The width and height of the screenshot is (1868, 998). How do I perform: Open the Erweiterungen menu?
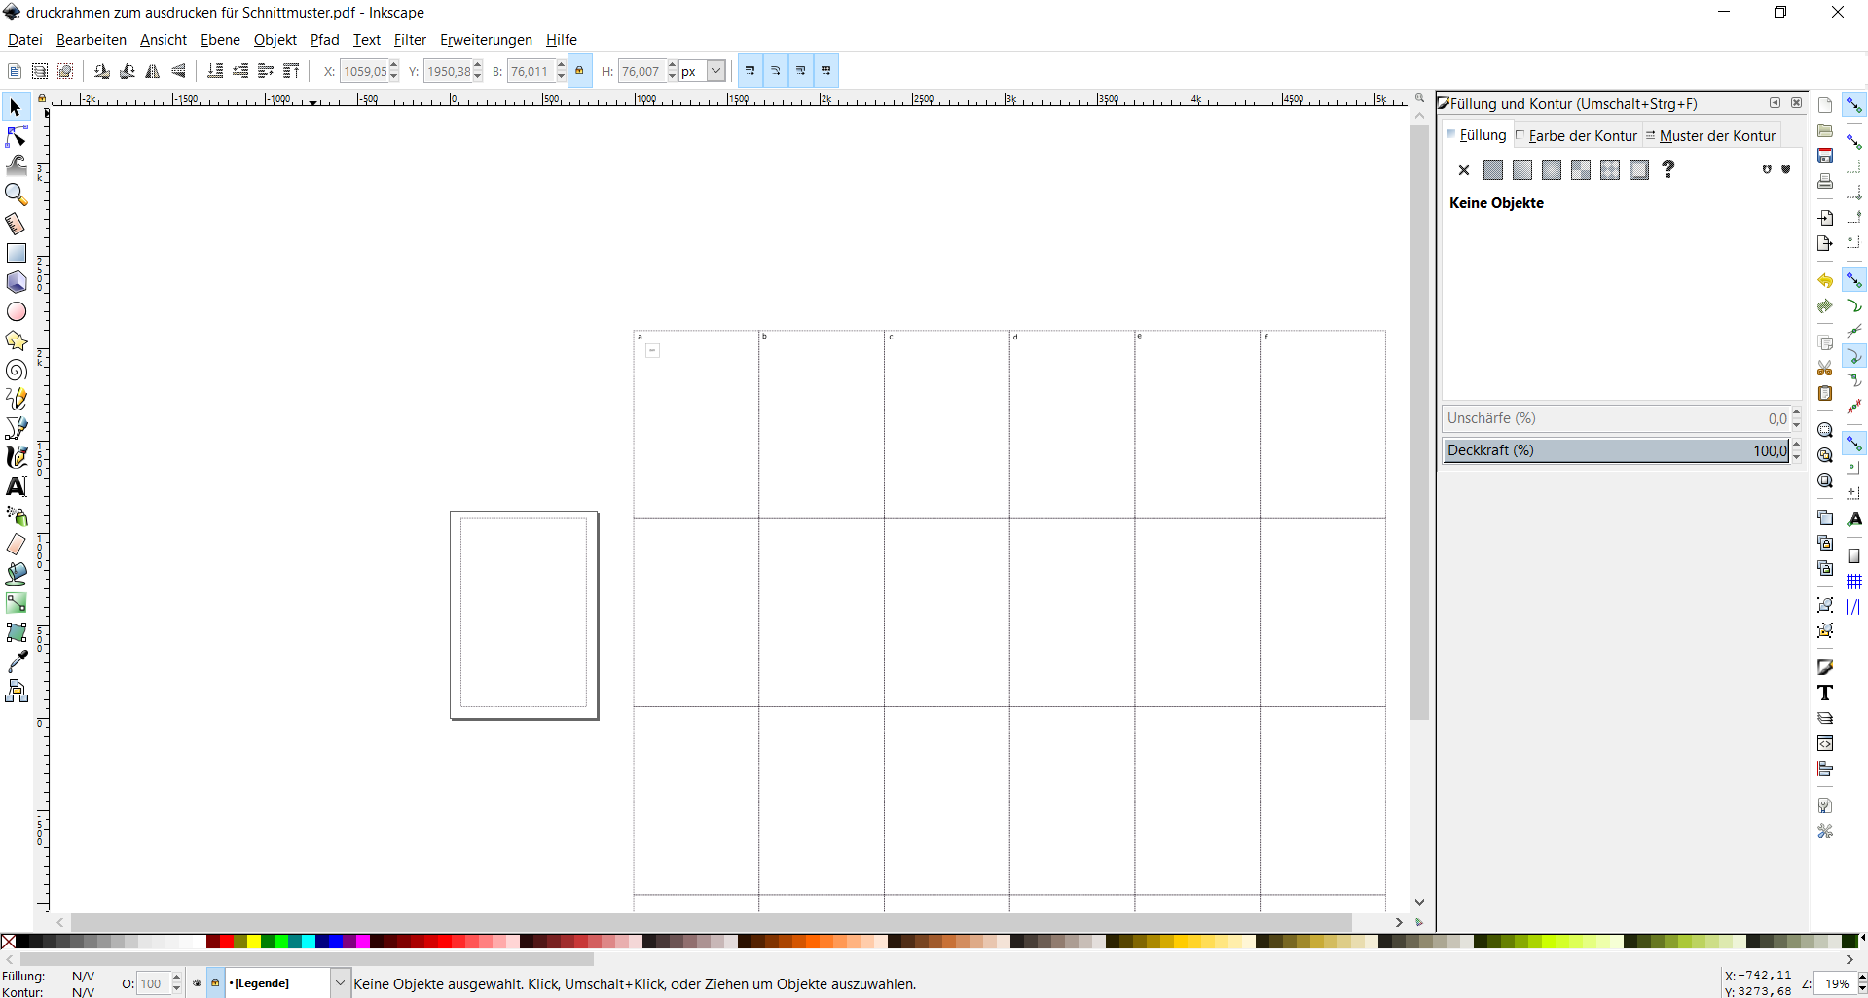click(486, 40)
